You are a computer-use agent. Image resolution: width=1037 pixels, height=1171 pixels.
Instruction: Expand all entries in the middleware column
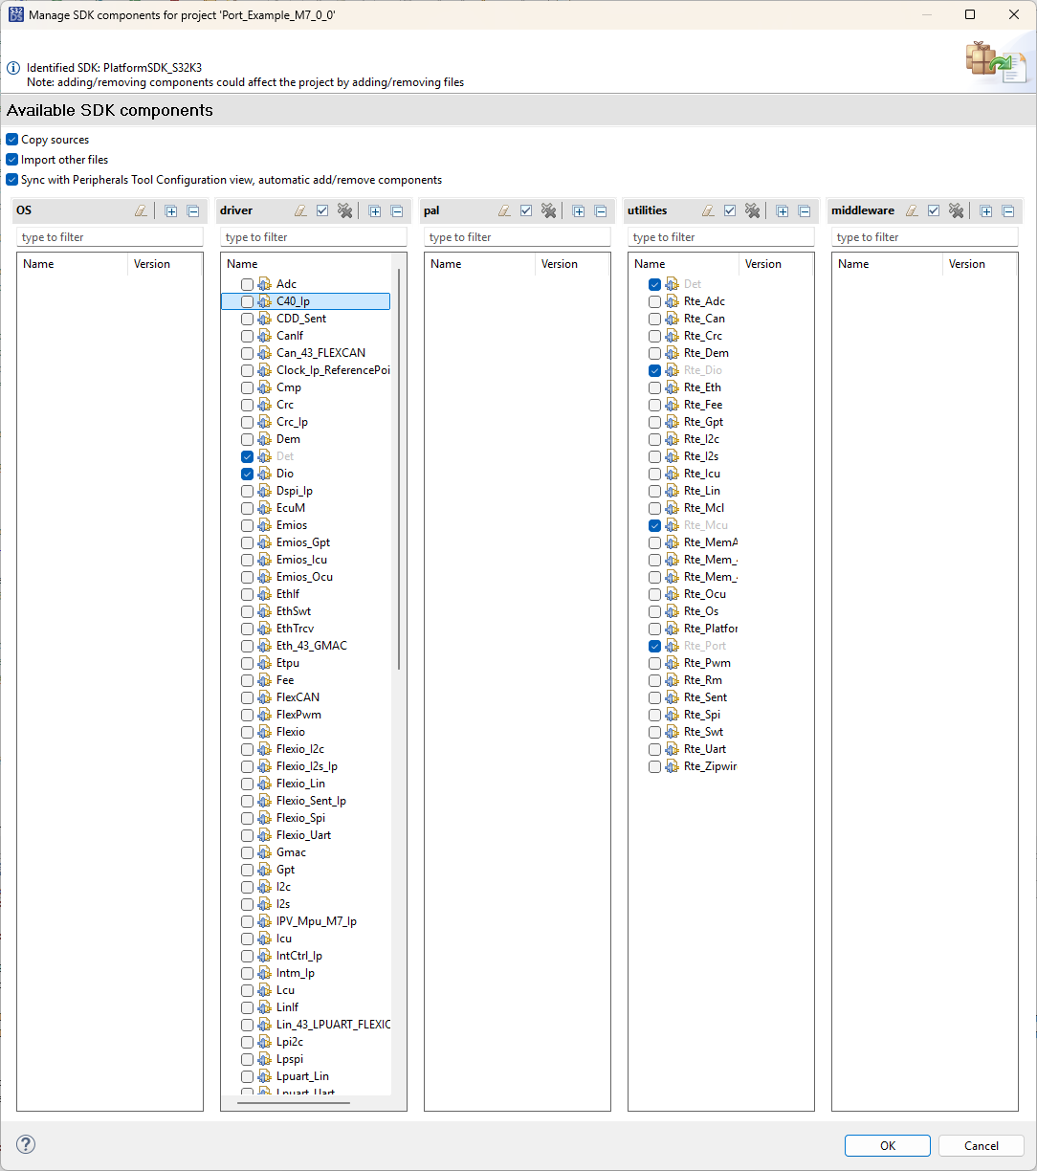click(986, 210)
